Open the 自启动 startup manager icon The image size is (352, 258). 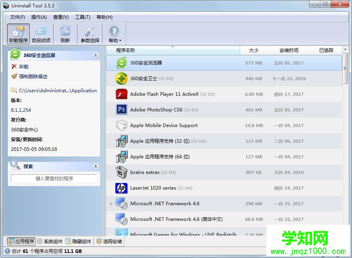click(x=41, y=33)
